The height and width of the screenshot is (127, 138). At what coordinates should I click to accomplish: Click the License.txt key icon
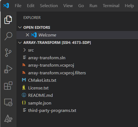pyautogui.click(x=24, y=88)
